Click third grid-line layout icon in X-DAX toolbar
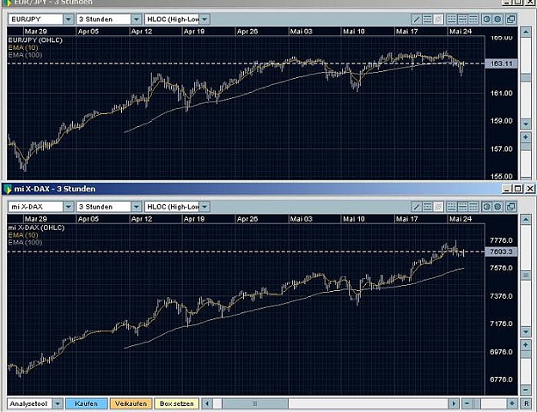Viewport: 537px width, 412px height. [x=473, y=207]
